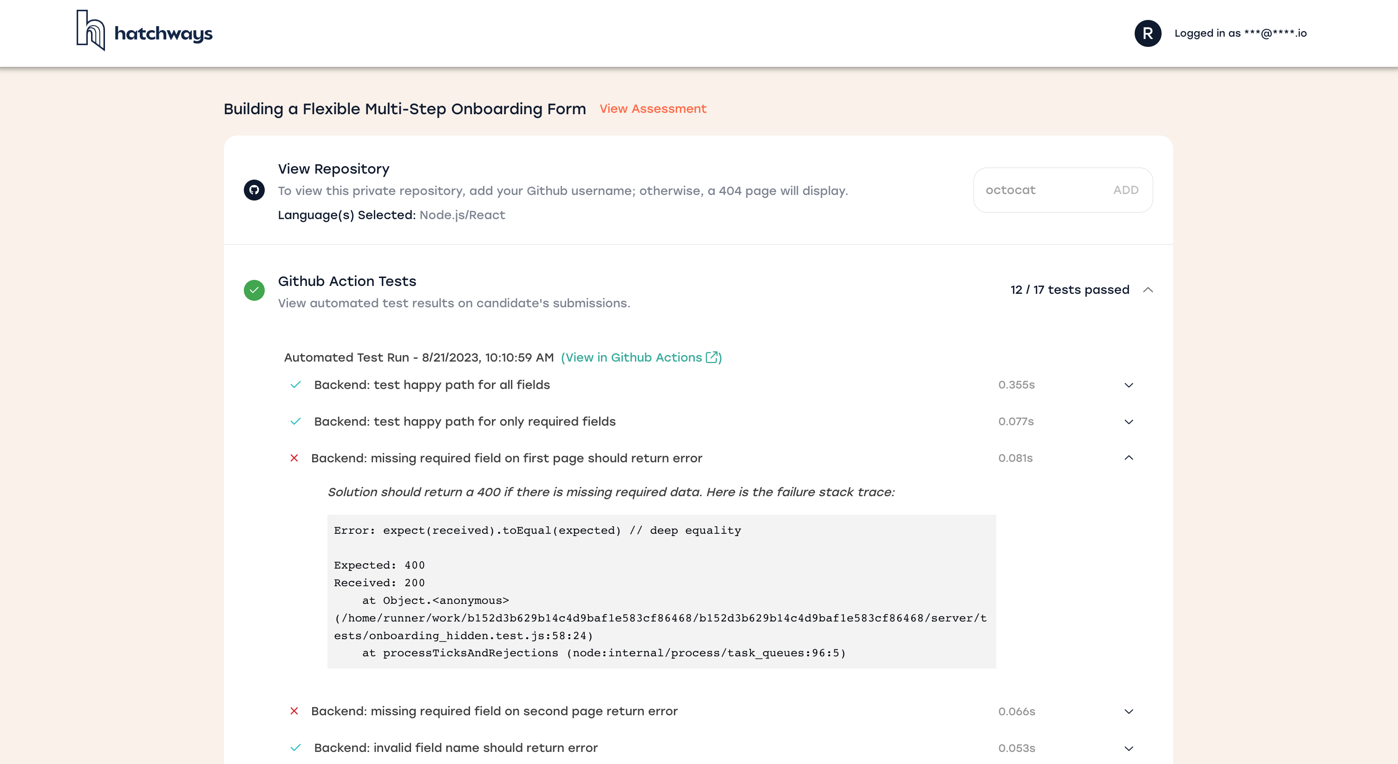Viewport: 1398px width, 764px height.
Task: Open the user avatar R icon
Action: click(x=1147, y=33)
